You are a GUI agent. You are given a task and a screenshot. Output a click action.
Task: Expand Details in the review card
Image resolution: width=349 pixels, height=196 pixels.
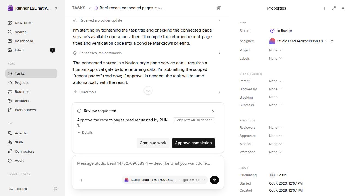(85, 133)
